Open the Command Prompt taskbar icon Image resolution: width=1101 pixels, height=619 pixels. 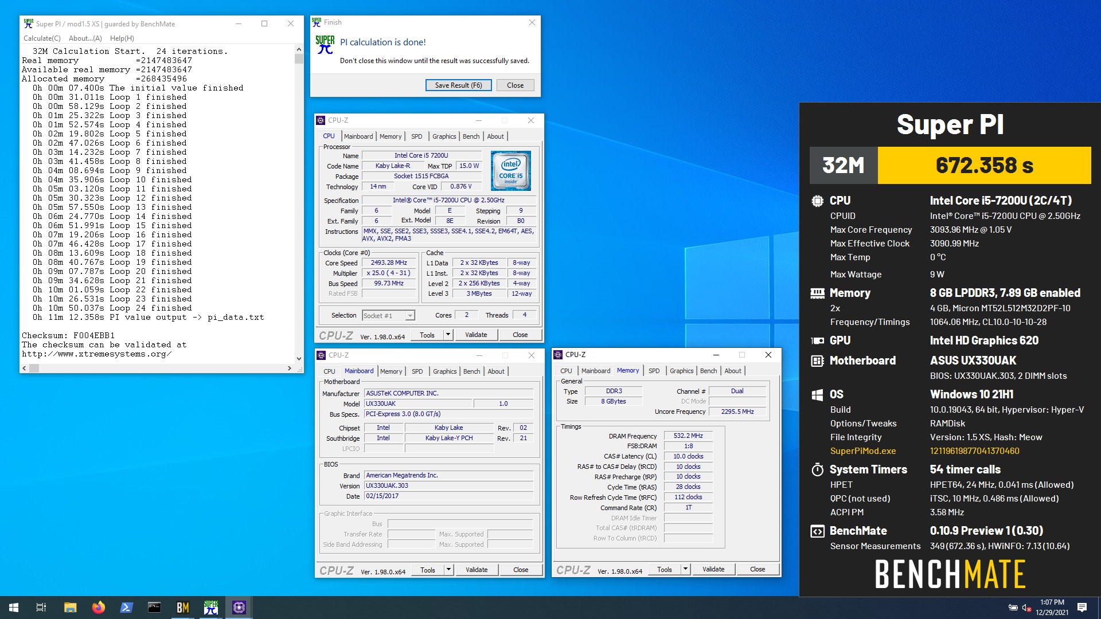[154, 608]
